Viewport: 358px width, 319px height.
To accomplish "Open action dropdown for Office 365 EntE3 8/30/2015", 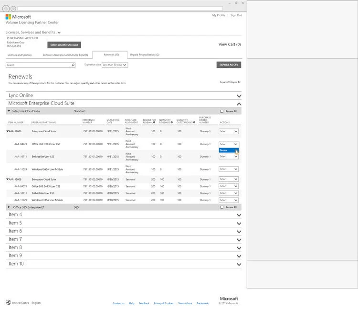I will point(229,186).
